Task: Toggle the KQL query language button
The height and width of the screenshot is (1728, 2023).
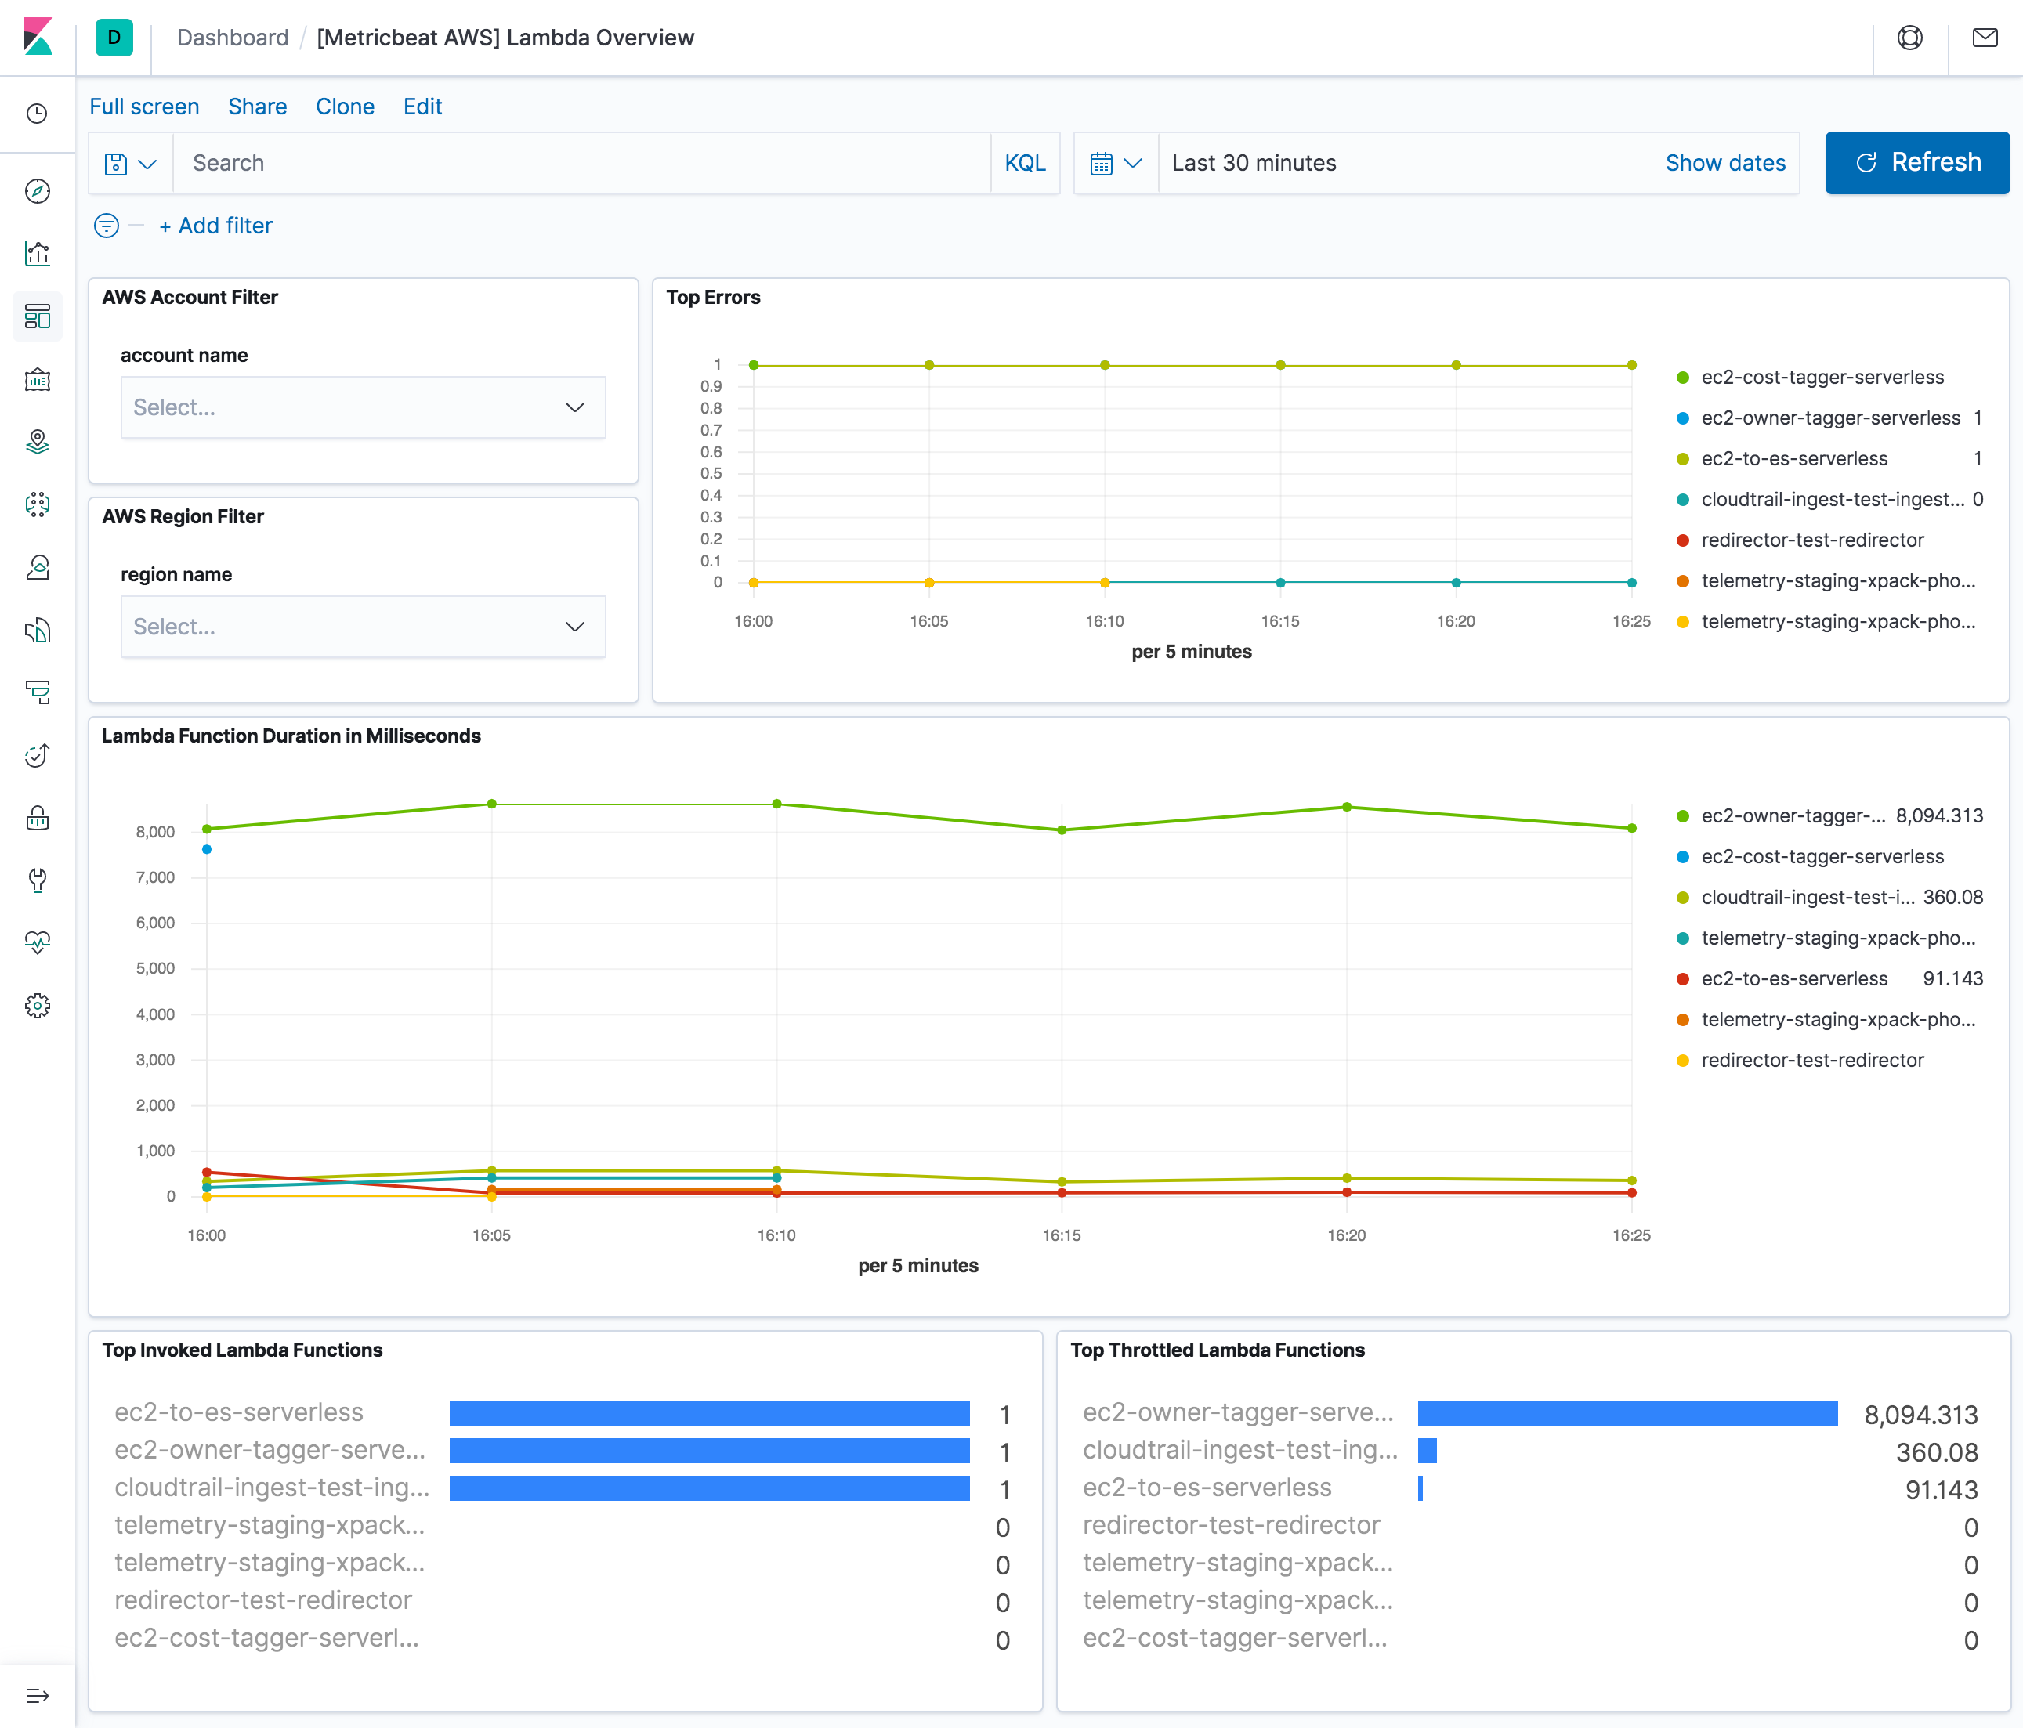Action: point(1023,163)
